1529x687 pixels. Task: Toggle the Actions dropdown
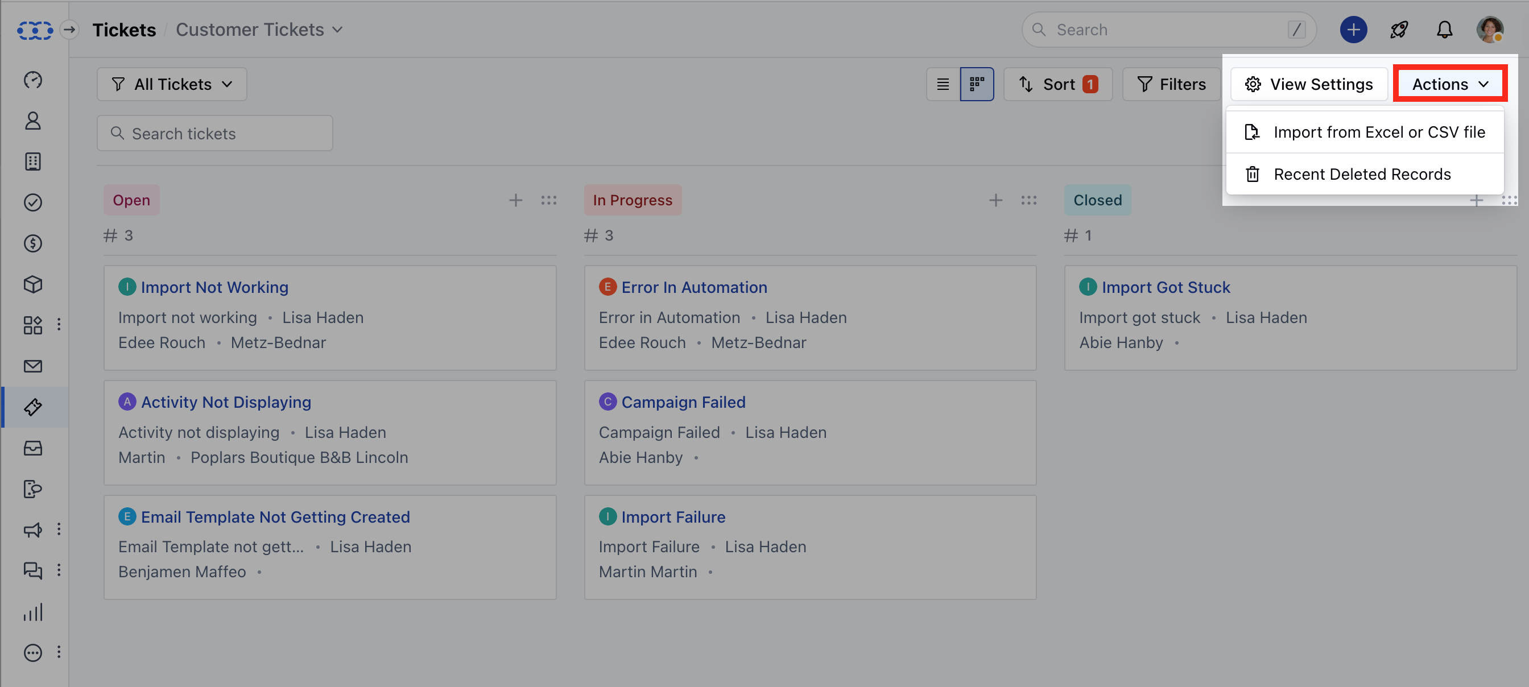pyautogui.click(x=1449, y=84)
